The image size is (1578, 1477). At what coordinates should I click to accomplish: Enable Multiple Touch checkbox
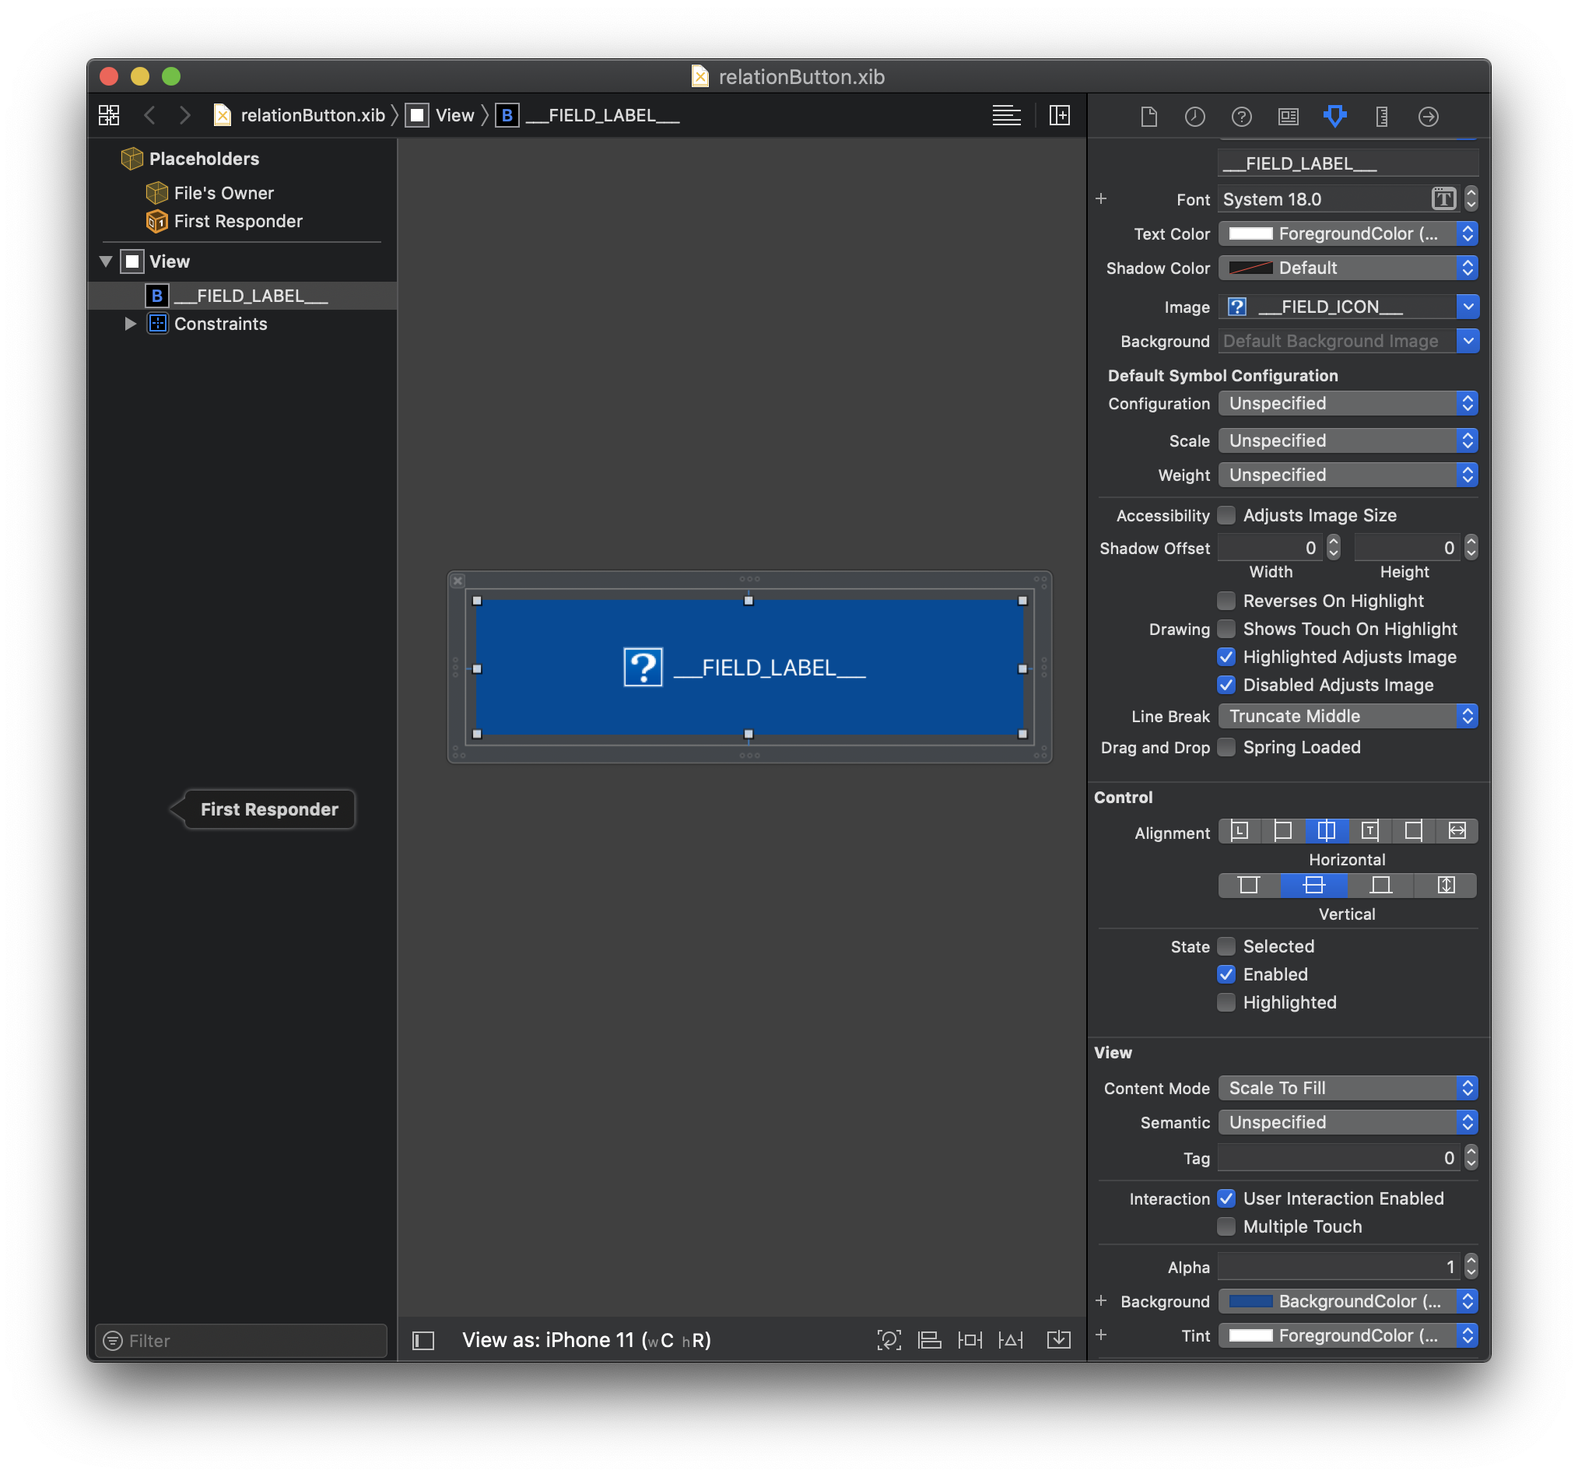pos(1226,1226)
